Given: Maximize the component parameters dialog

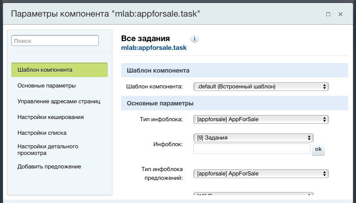Looking at the screenshot, I should tap(328, 14).
